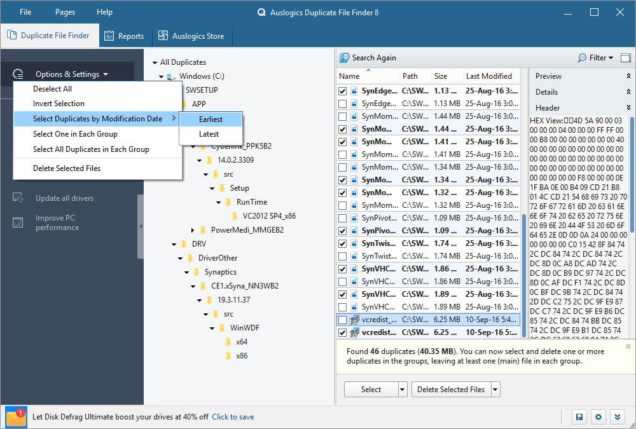Check the unselected vcredist file checkbox
This screenshot has height=429, width=636.
343,320
